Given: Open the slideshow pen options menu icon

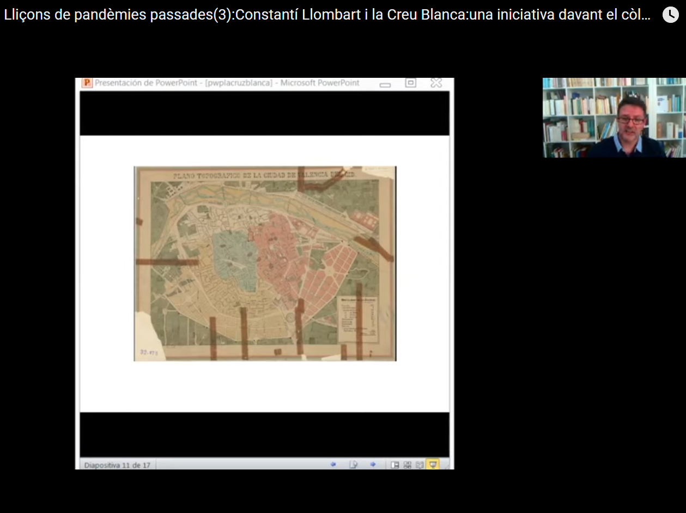Looking at the screenshot, I should pyautogui.click(x=353, y=465).
